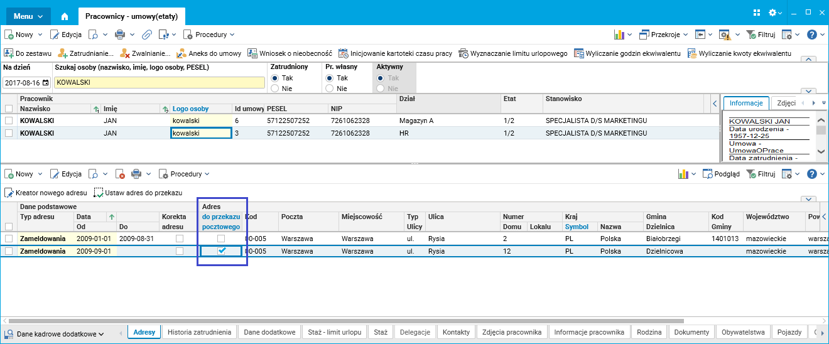Click the Zatrudnianie add-employee icon

pos(63,53)
